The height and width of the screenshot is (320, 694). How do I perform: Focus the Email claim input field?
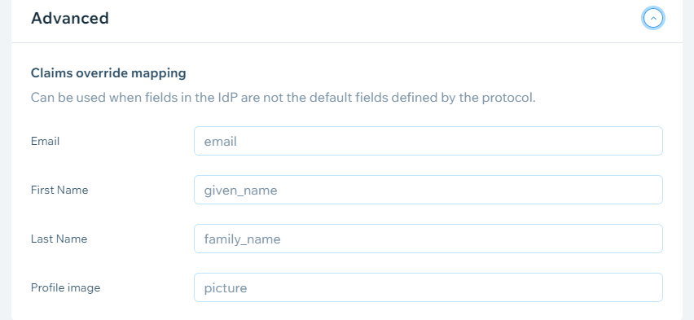428,141
